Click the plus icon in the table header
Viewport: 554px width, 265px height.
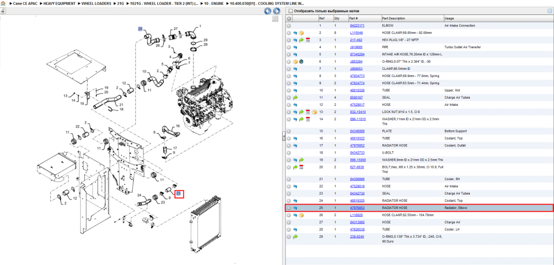click(289, 18)
